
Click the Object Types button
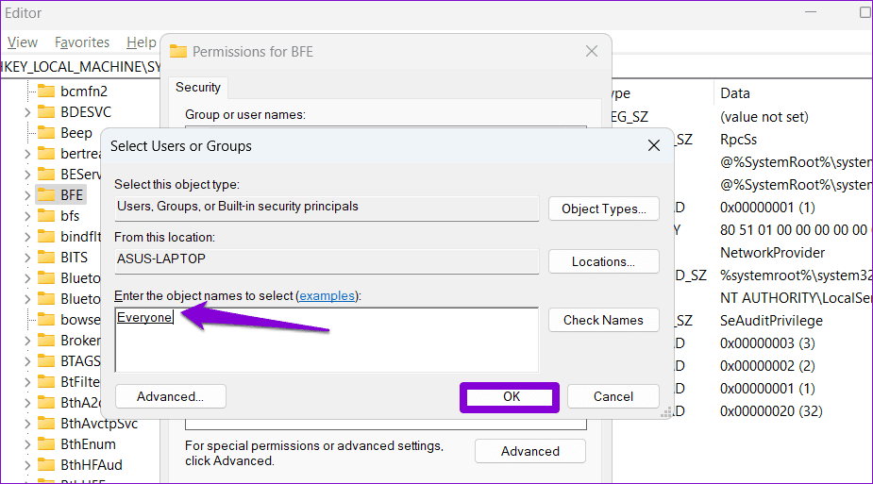click(603, 209)
